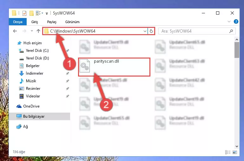Click the pin icon beside Müzik
244x161 pixels.
[67, 81]
